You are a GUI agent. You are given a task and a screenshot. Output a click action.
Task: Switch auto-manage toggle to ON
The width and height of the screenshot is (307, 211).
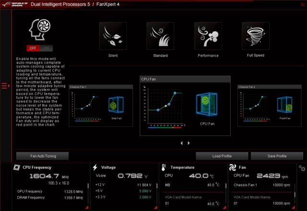tap(46, 48)
